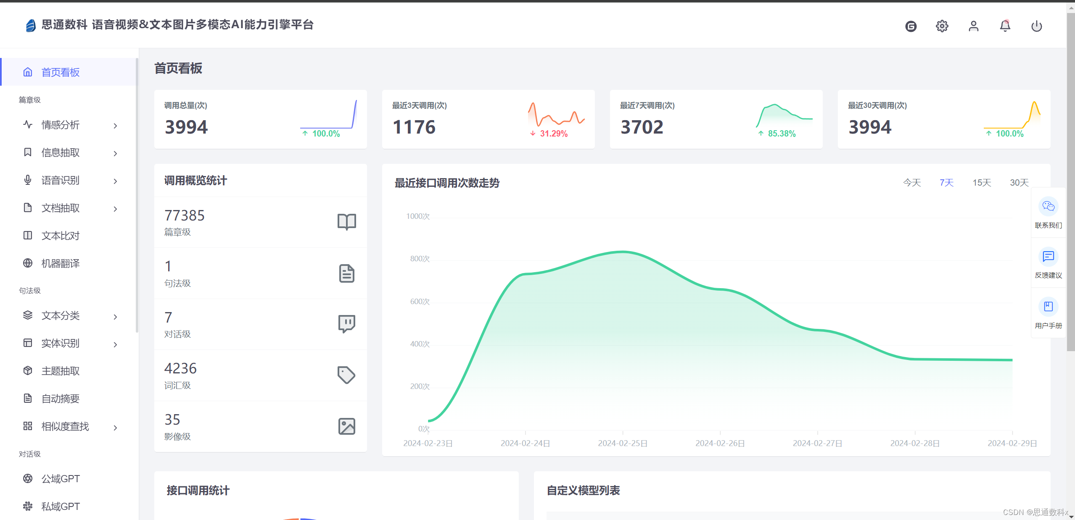
Task: Click the 文档抽取 file icon
Action: pos(28,207)
